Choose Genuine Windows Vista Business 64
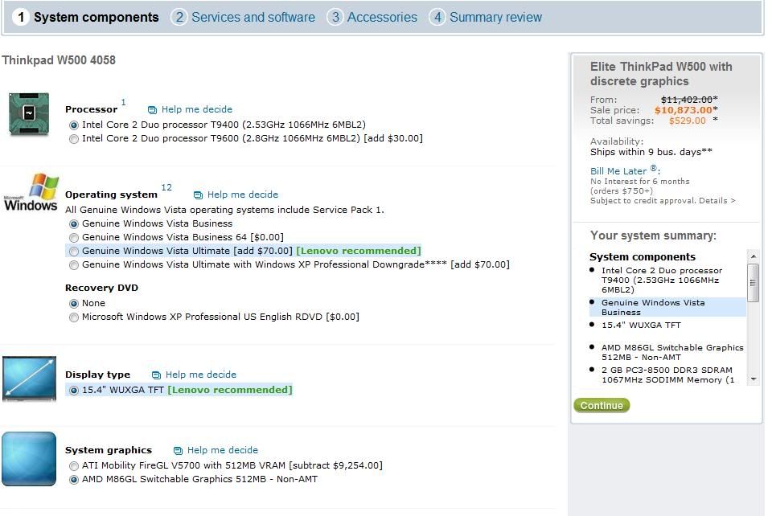Image resolution: width=772 pixels, height=516 pixels. click(x=74, y=238)
